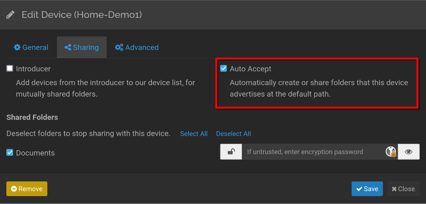Click the share icon on the Sharing tab
The width and height of the screenshot is (426, 204).
68,48
